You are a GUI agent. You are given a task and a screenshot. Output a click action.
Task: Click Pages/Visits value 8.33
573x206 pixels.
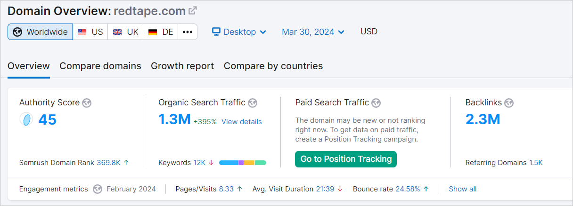tap(226, 189)
